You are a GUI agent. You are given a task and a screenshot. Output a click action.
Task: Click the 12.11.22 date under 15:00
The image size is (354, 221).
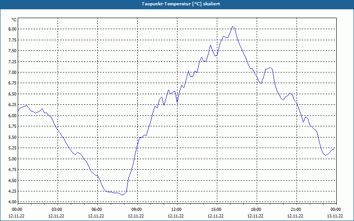coord(215,216)
